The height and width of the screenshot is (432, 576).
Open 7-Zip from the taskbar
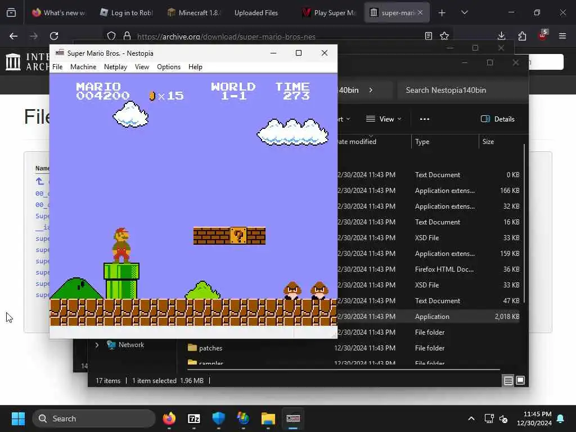194,418
